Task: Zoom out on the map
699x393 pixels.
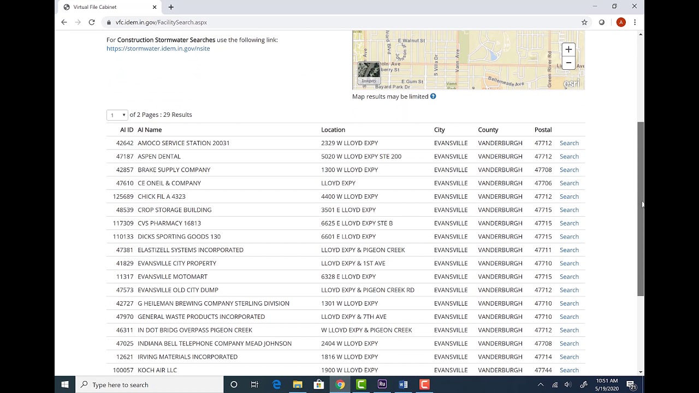Action: [x=568, y=63]
